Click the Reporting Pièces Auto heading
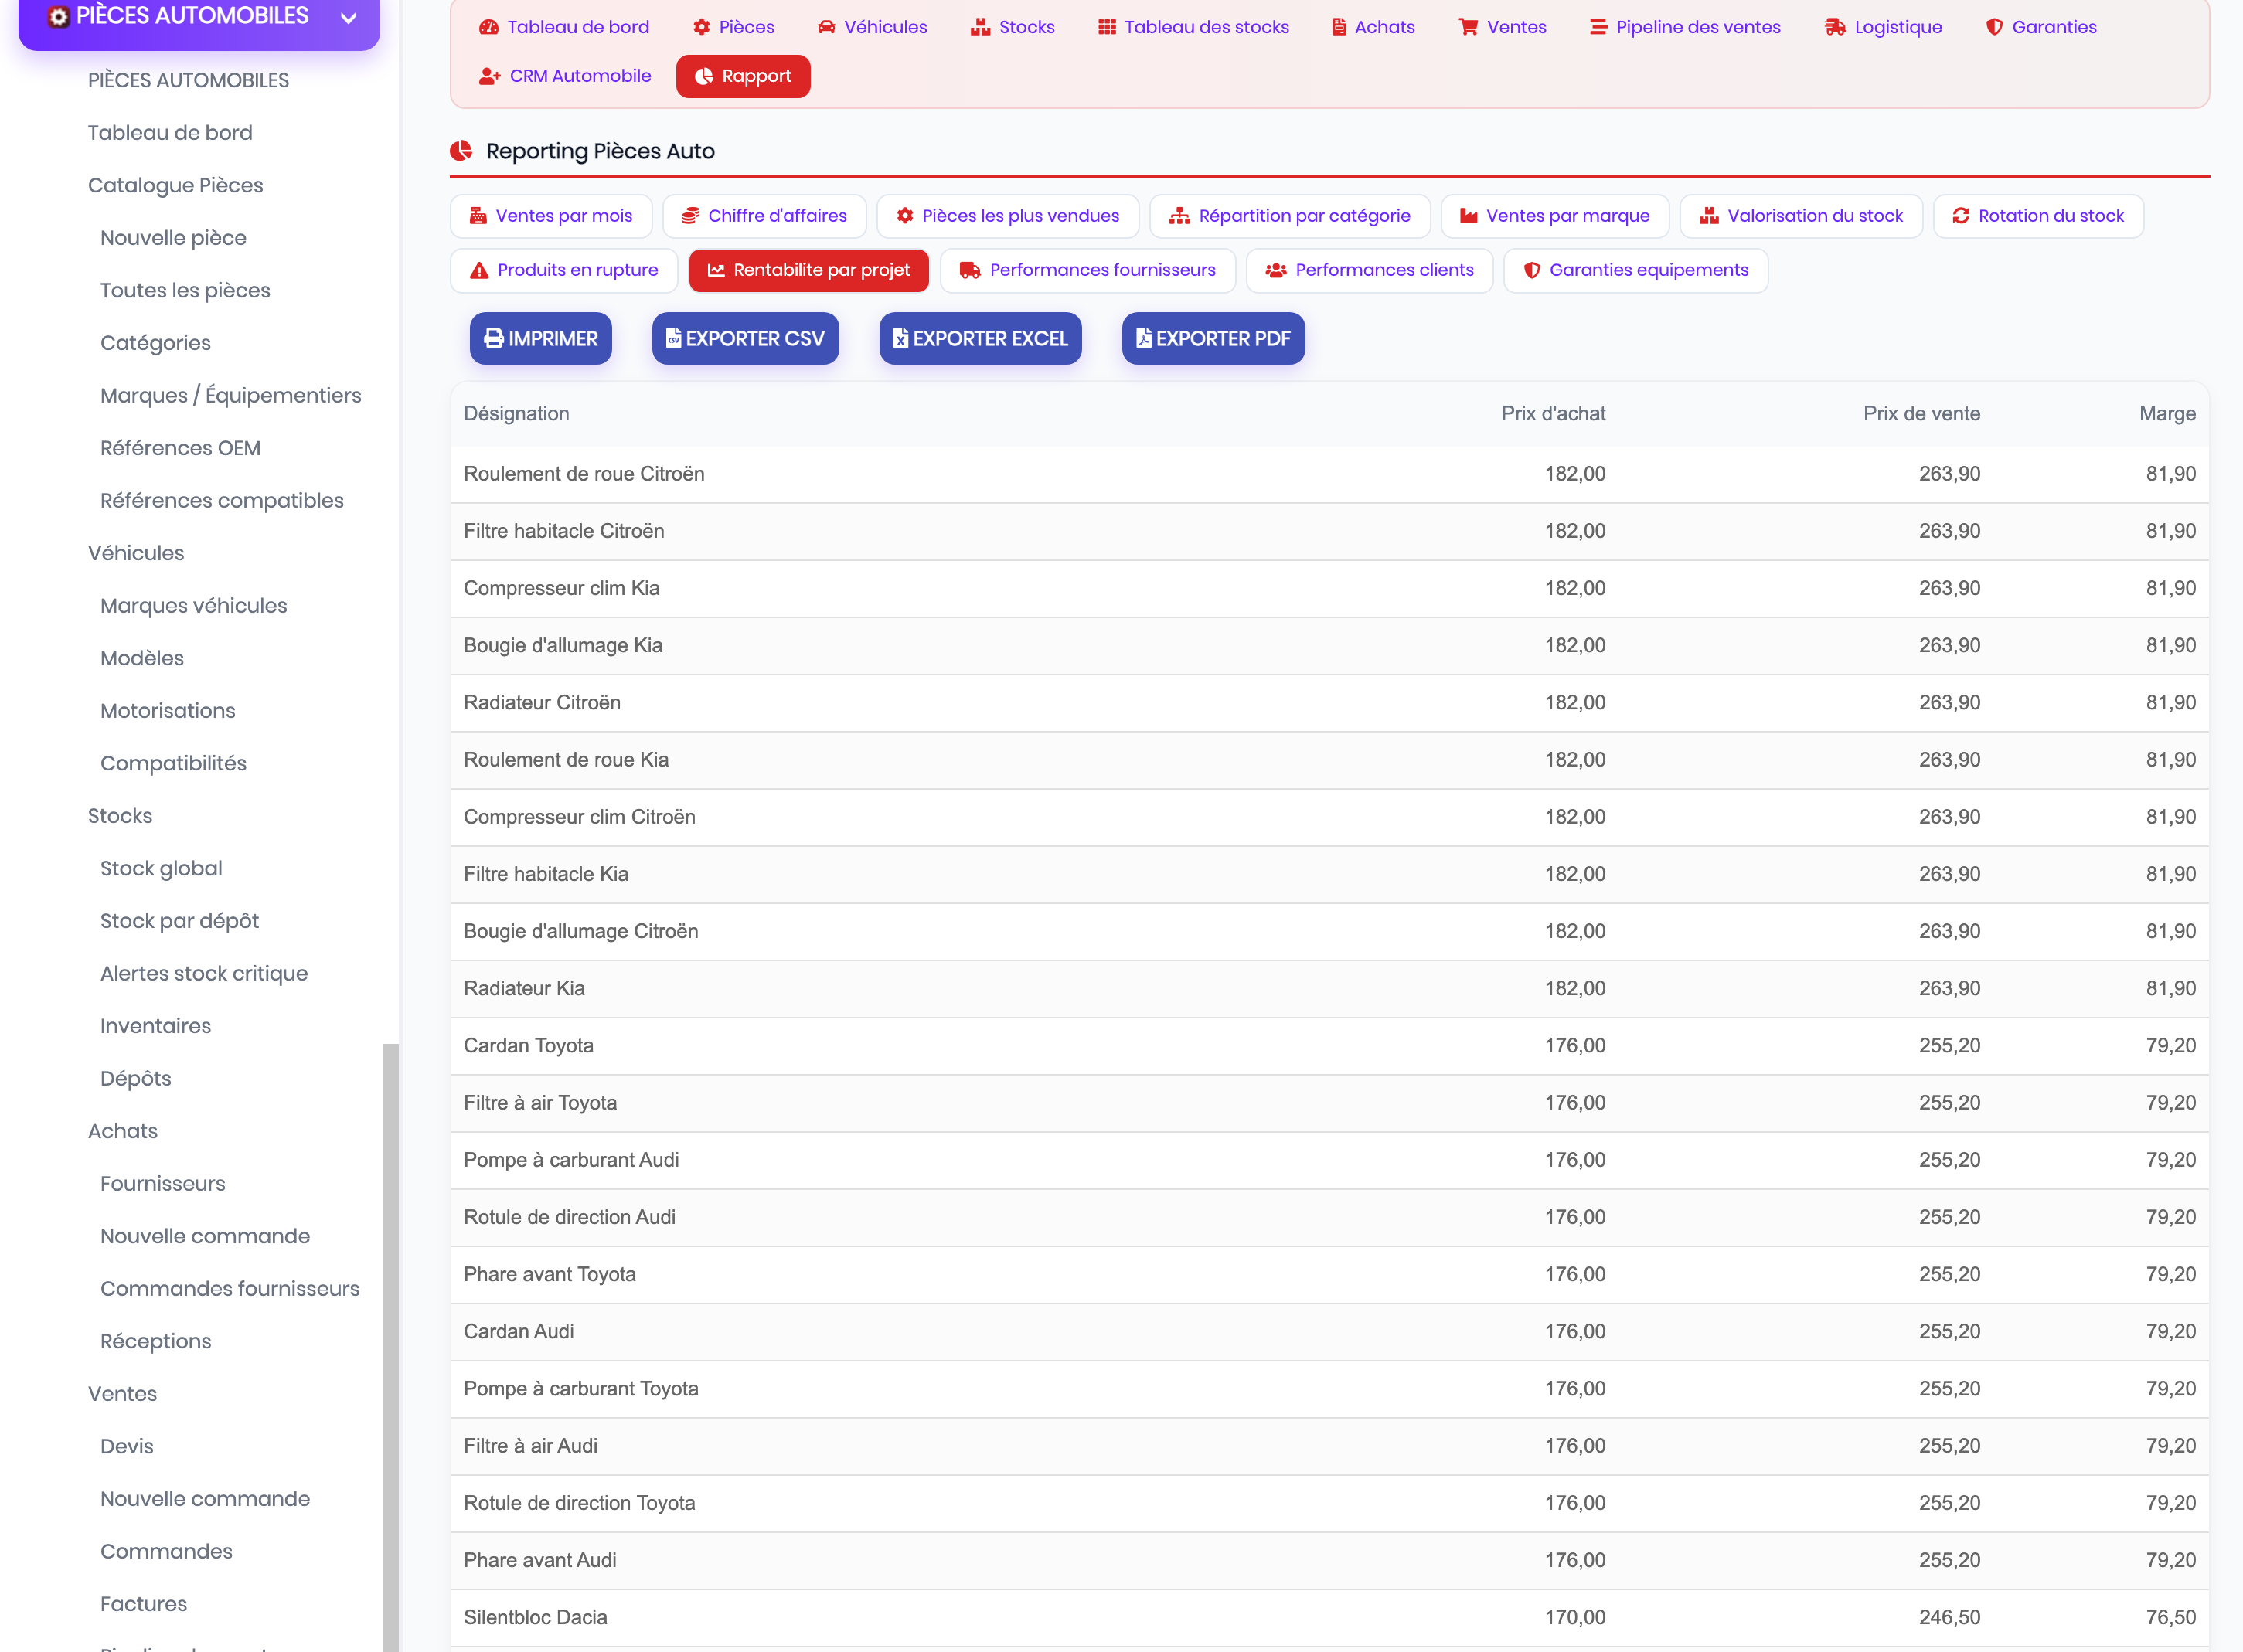Image resolution: width=2243 pixels, height=1652 pixels. tap(600, 151)
